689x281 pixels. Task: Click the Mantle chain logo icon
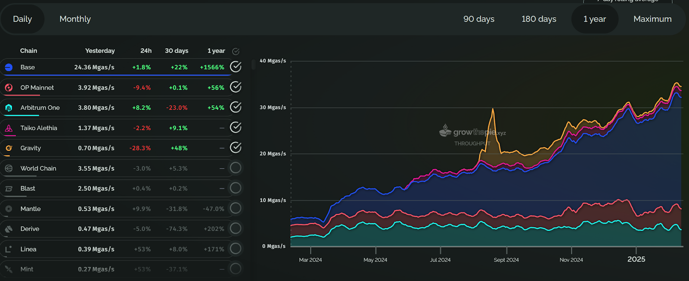(9, 209)
